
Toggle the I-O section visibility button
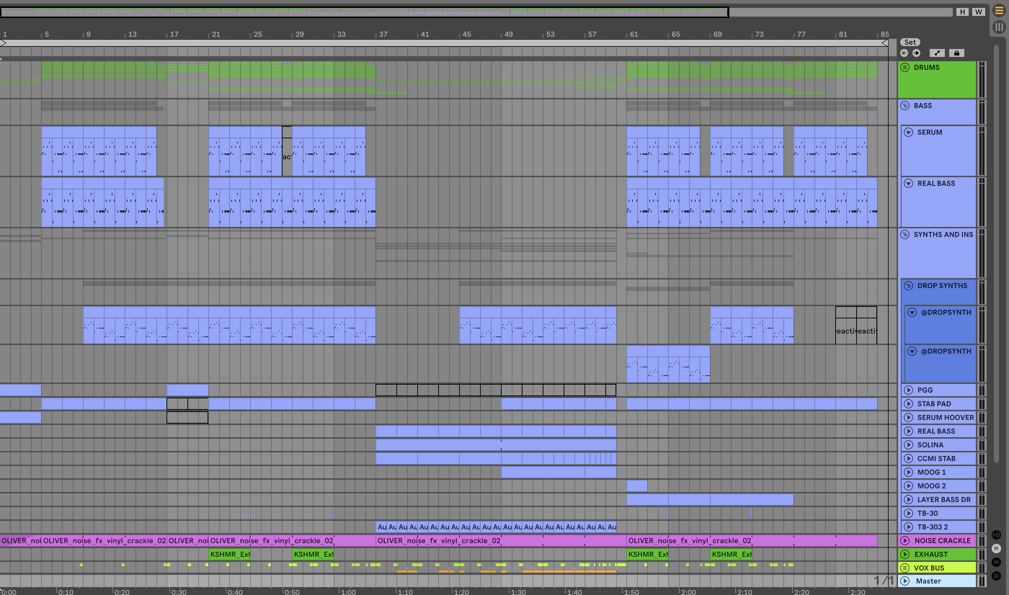click(x=997, y=535)
